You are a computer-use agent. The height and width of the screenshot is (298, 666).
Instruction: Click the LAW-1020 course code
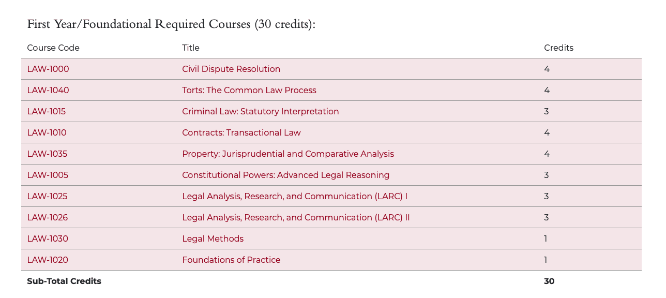pyautogui.click(x=48, y=260)
